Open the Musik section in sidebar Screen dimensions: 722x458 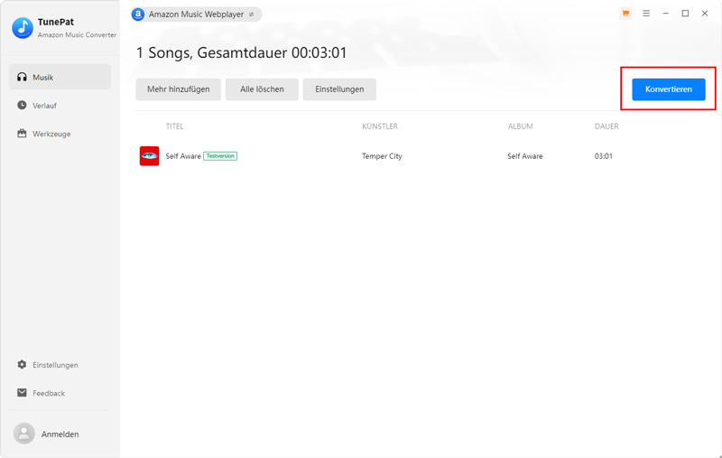[60, 77]
